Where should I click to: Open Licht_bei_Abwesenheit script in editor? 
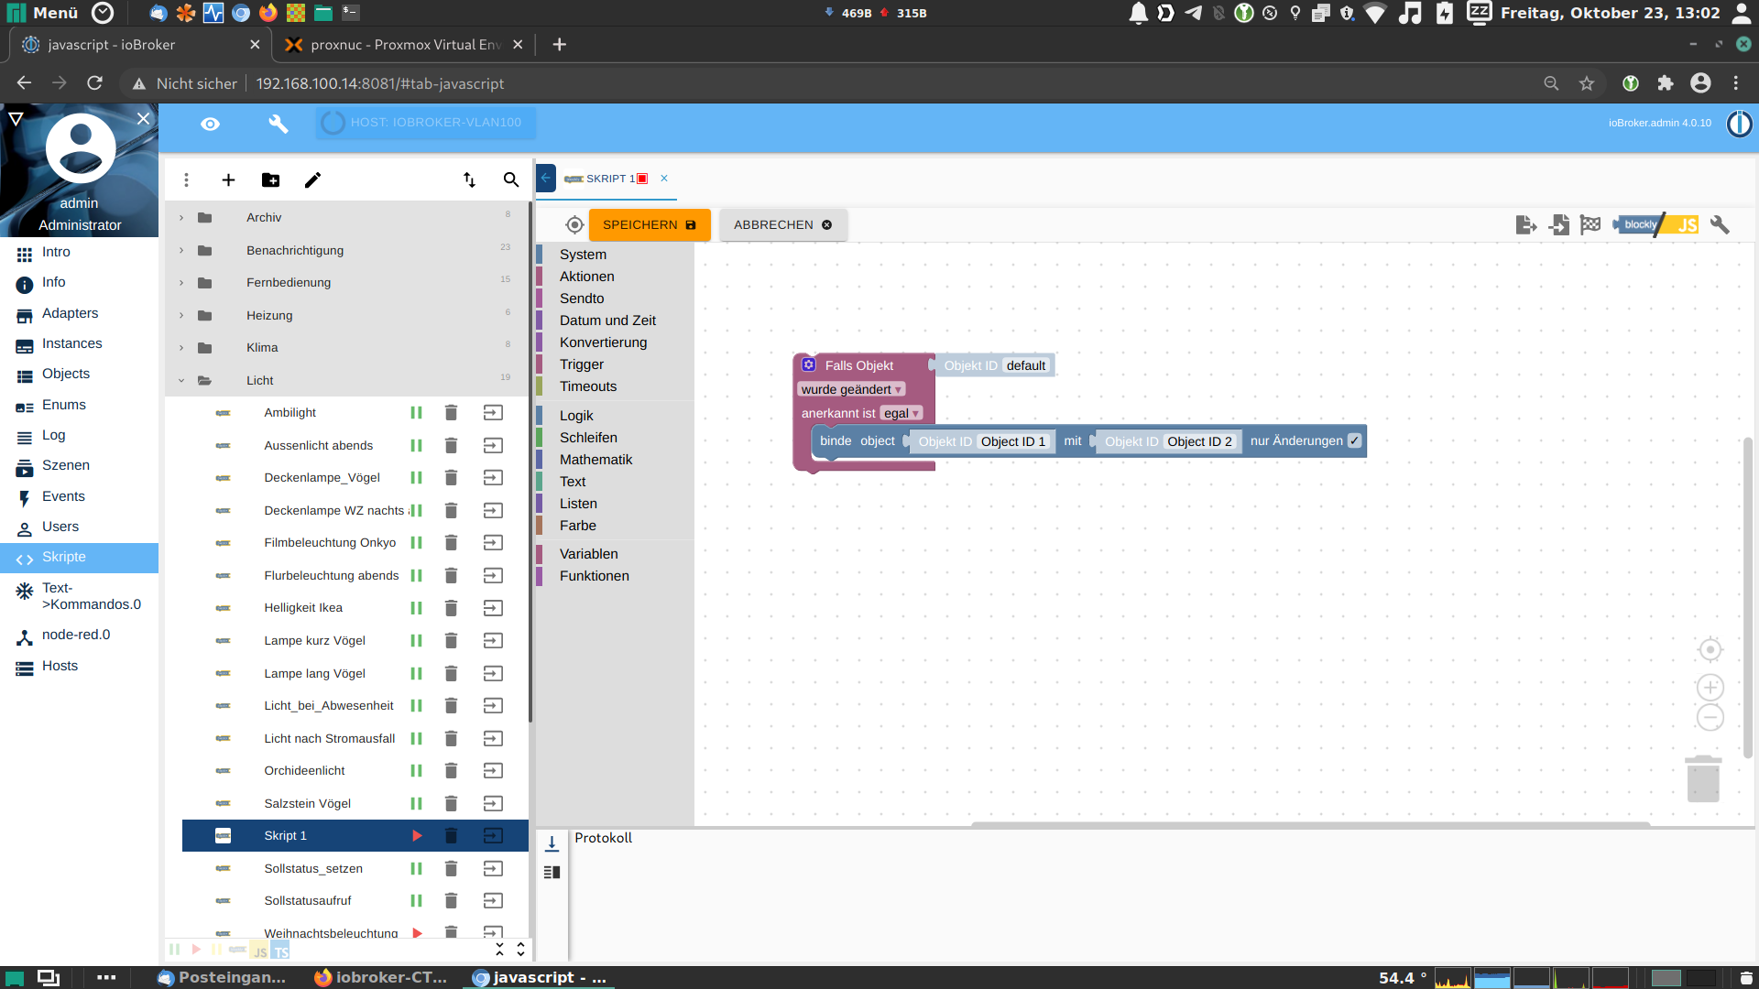point(493,706)
